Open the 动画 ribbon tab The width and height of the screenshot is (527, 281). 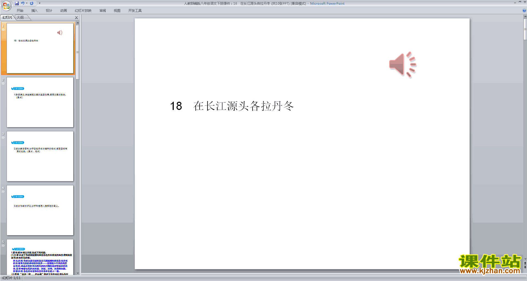[x=63, y=11]
